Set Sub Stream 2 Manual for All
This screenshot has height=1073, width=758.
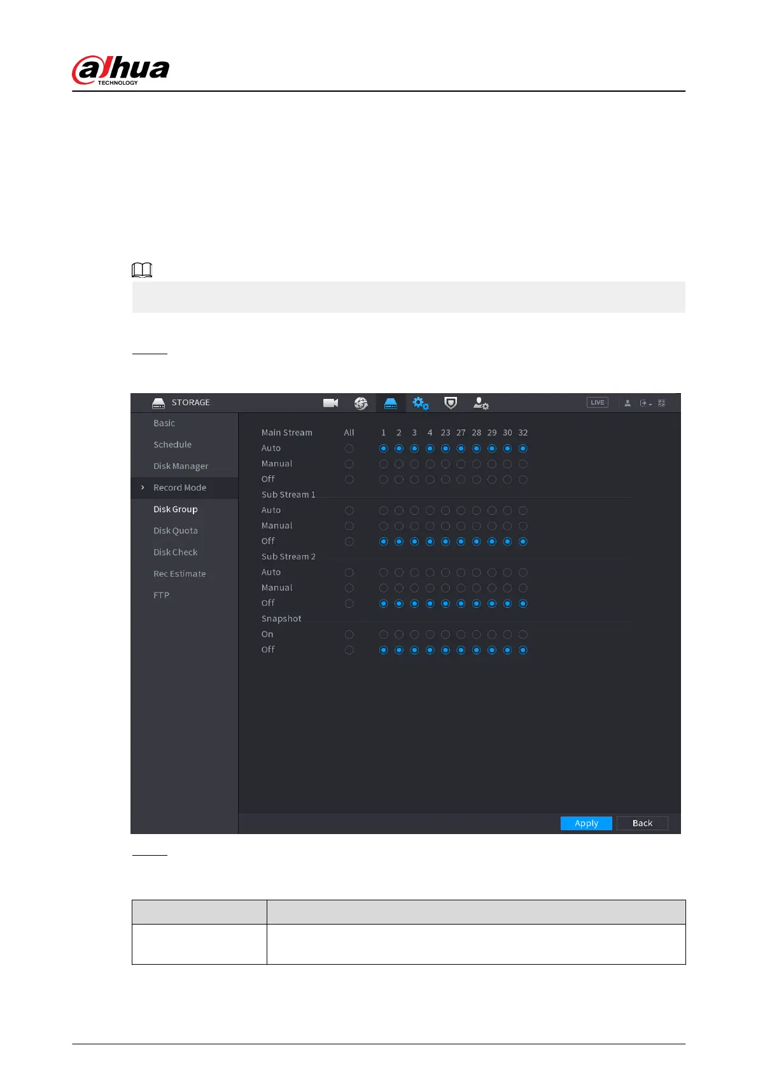pos(349,588)
